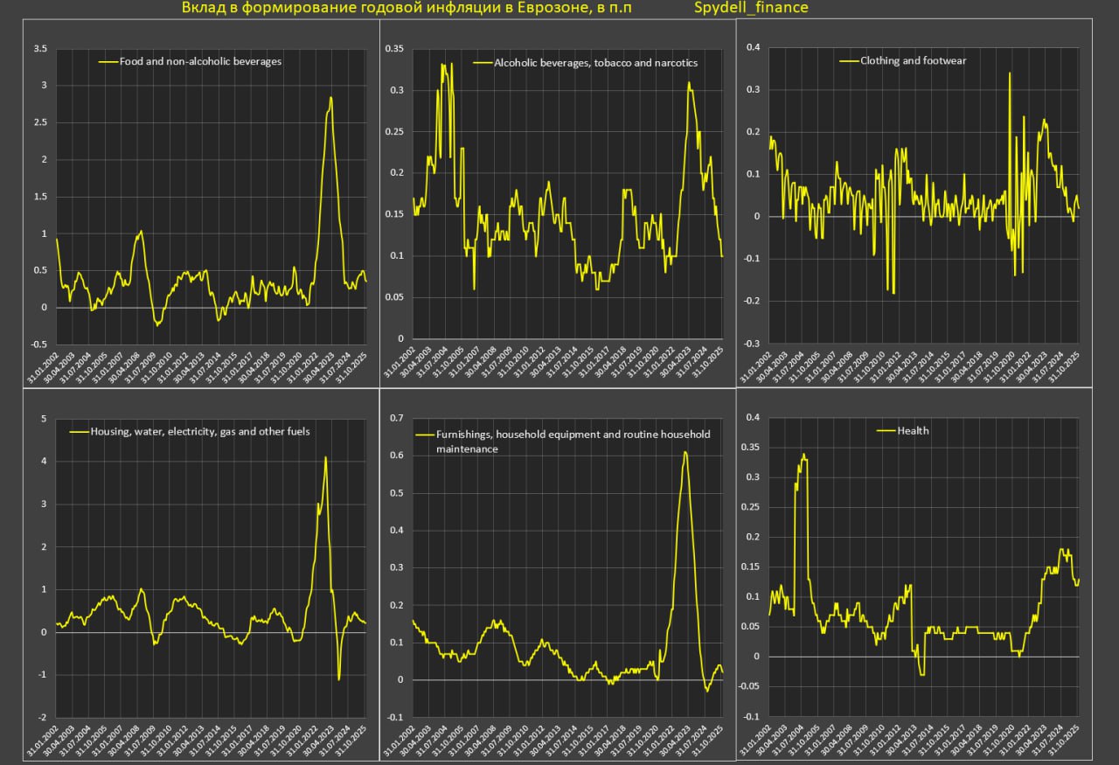This screenshot has height=765, width=1119.
Task: Click the chart title about Eurozone inflation
Action: 407,9
